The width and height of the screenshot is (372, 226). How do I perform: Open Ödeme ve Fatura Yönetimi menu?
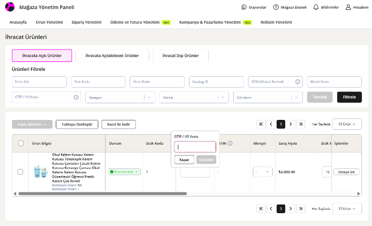click(x=135, y=22)
